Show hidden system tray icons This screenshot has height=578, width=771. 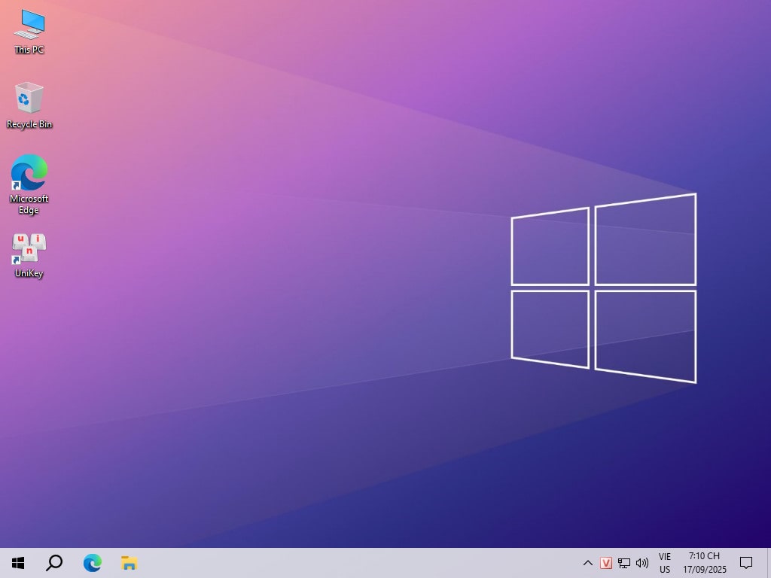[587, 563]
